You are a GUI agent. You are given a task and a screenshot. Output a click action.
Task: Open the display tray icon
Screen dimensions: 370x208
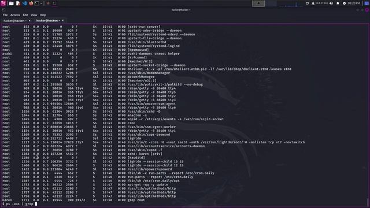pyautogui.click(x=307, y=3)
